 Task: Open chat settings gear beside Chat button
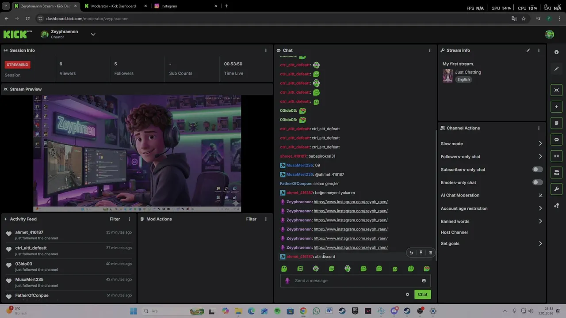pos(407,295)
